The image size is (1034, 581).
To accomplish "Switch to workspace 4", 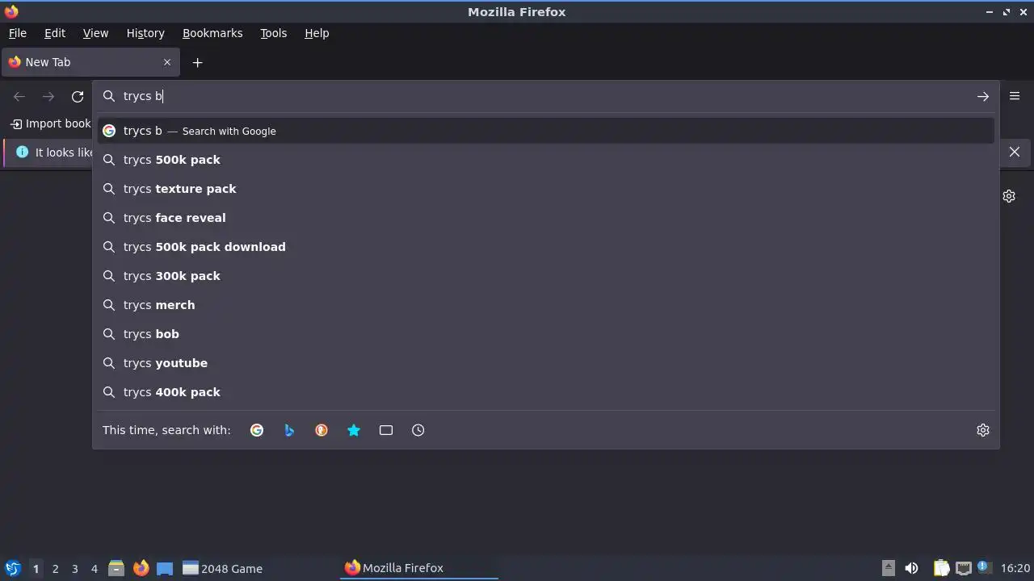I will point(94,569).
